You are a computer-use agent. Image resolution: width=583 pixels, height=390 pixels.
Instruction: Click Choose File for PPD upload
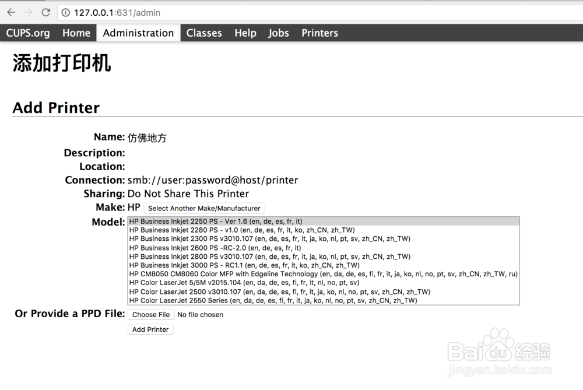tap(151, 315)
